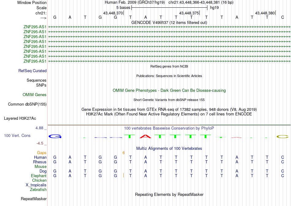Click the red A conservation logo letter
Viewport: 291px width, 206px height.
tap(145, 137)
